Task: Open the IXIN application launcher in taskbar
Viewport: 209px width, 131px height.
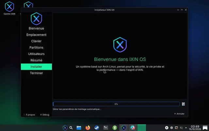Action: point(65,128)
